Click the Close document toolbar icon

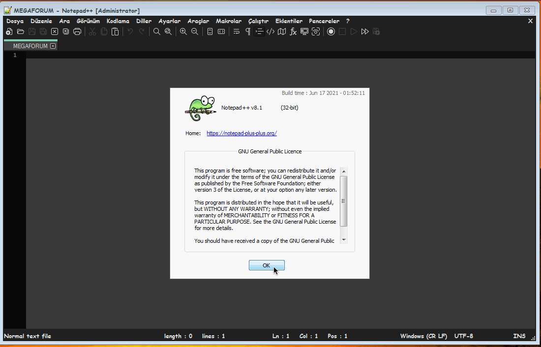pyautogui.click(x=55, y=32)
